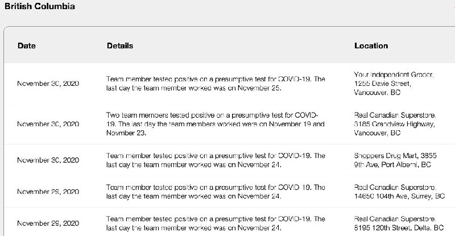
Task: Select the Location column header
Action: coord(371,45)
